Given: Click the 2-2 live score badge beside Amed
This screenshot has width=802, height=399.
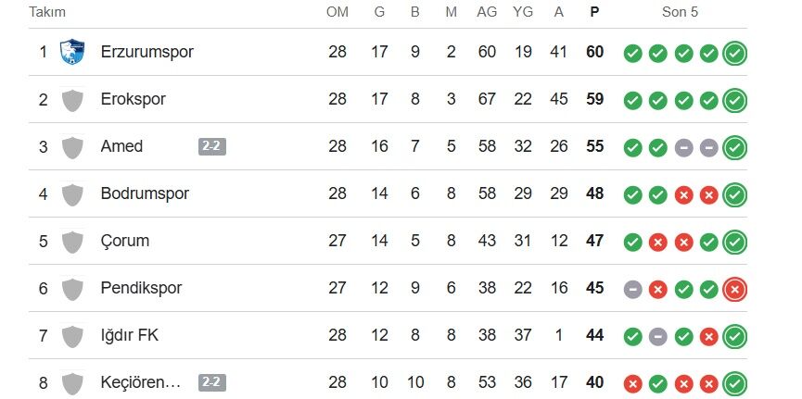Looking at the screenshot, I should (x=211, y=146).
